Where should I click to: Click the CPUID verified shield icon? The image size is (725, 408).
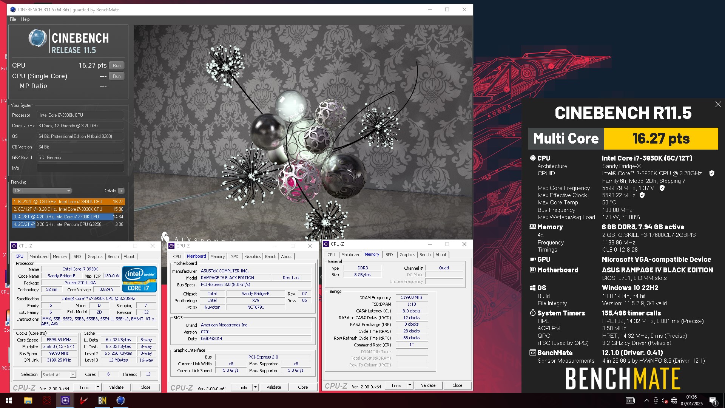coord(712,173)
